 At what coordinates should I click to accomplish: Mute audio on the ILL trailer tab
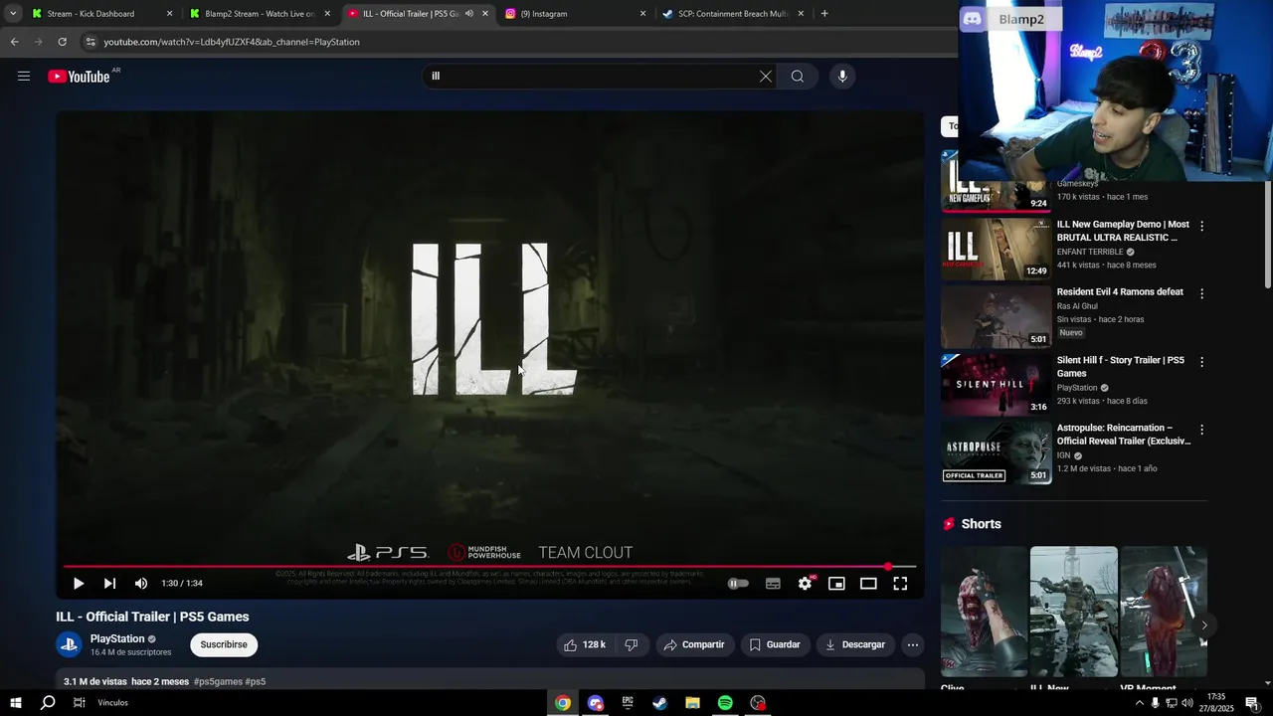click(x=469, y=14)
